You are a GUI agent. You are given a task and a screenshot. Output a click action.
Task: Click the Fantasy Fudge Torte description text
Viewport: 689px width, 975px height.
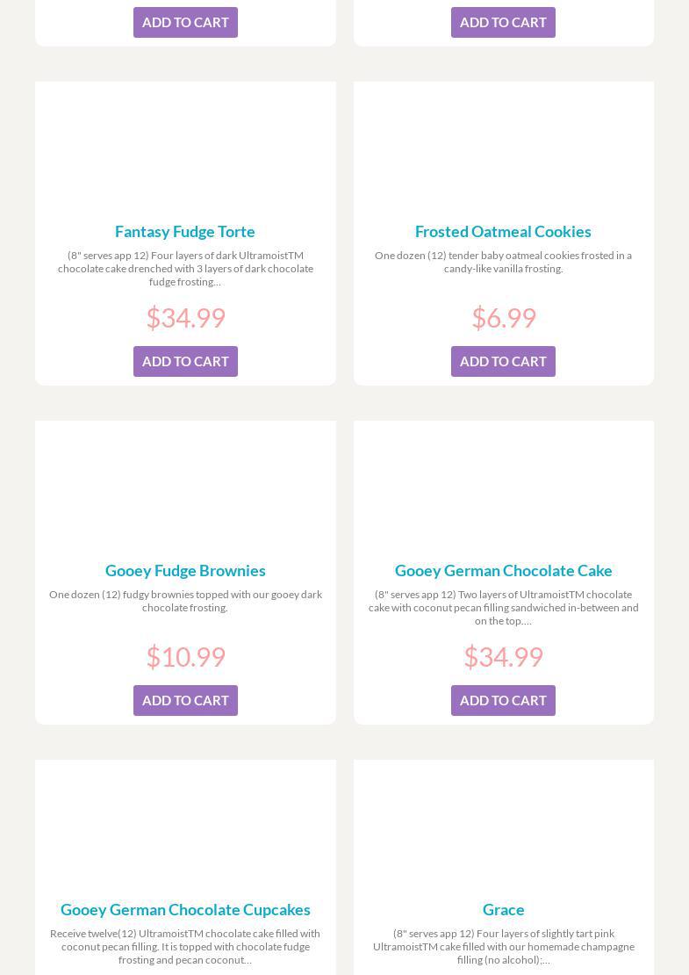coord(185,268)
